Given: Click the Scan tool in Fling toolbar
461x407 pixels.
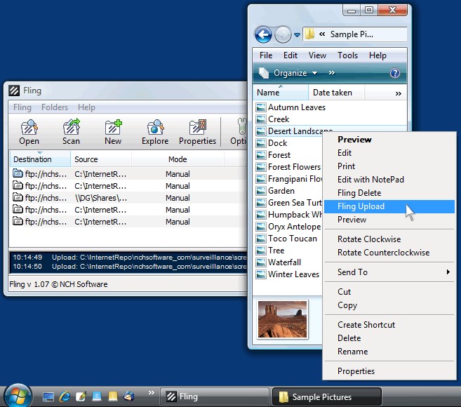Looking at the screenshot, I should point(71,132).
